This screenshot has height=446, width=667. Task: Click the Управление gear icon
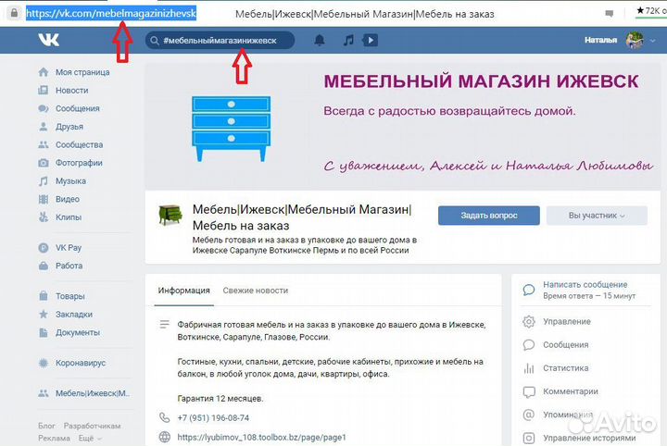pyautogui.click(x=528, y=321)
